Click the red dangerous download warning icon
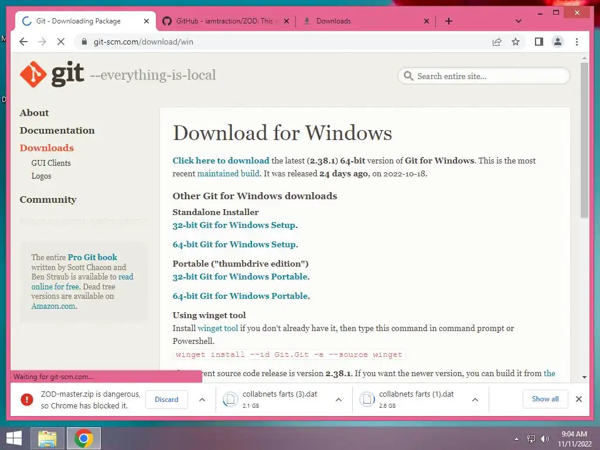The width and height of the screenshot is (600, 450). coord(27,400)
